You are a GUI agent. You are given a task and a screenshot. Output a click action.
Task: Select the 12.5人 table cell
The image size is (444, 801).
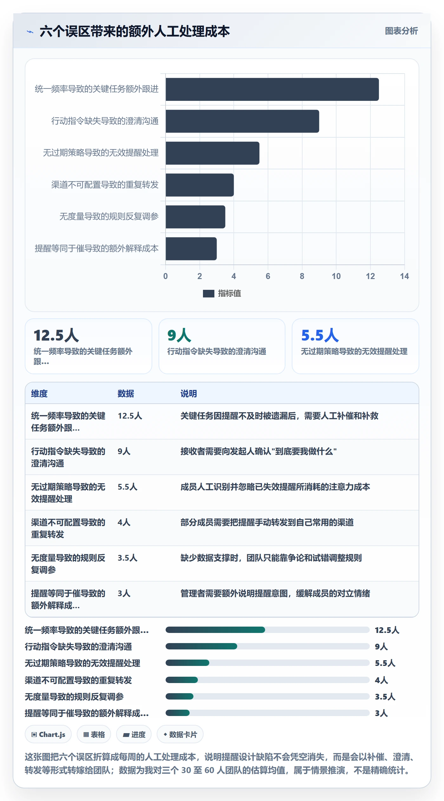[130, 416]
